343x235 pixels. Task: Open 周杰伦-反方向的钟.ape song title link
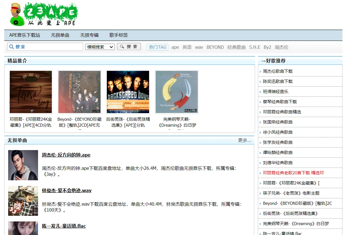(66, 155)
